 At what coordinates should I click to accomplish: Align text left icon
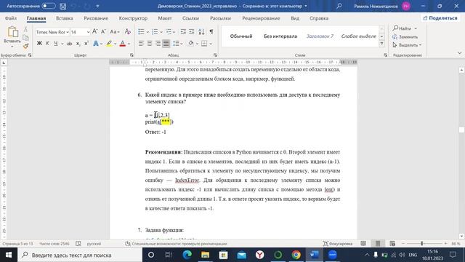[141, 44]
